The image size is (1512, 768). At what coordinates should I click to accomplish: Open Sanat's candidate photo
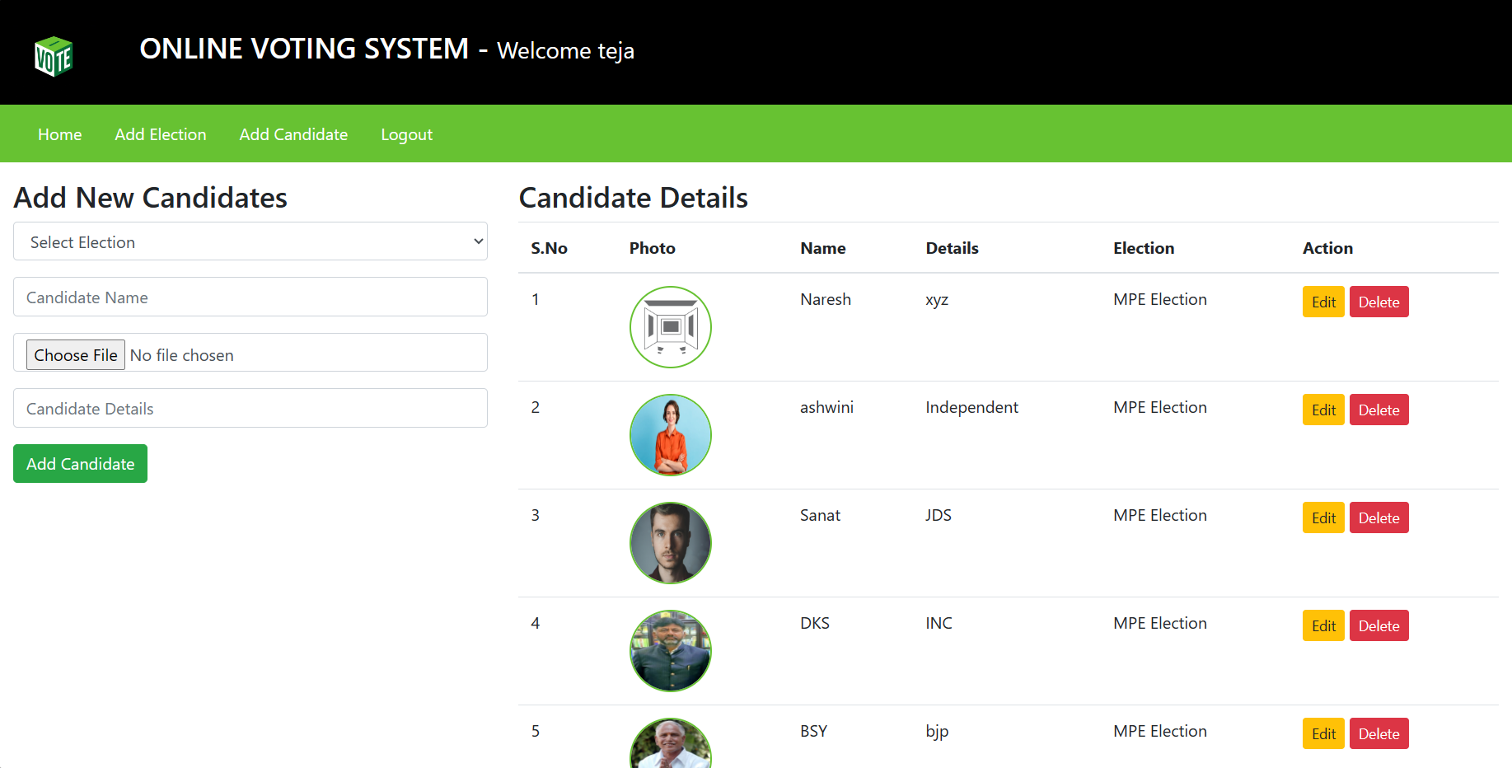point(671,543)
